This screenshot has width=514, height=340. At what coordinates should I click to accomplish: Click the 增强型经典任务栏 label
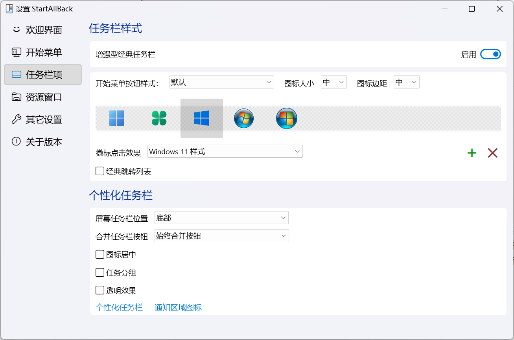click(x=125, y=54)
